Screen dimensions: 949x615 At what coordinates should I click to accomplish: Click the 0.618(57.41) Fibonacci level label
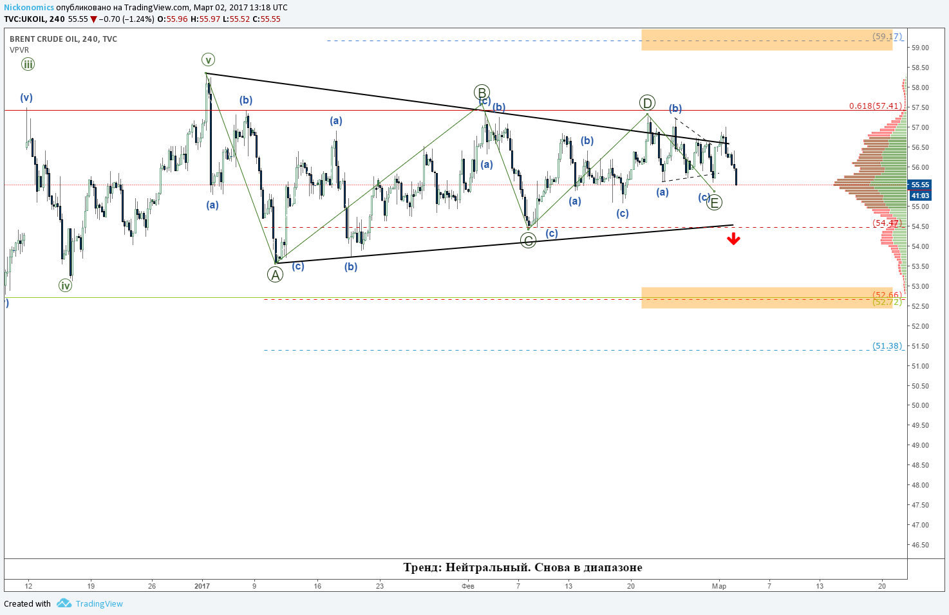point(876,106)
